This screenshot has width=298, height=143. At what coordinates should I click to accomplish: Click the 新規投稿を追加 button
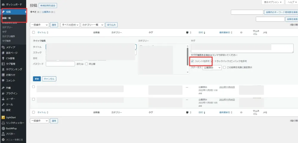(x=48, y=6)
